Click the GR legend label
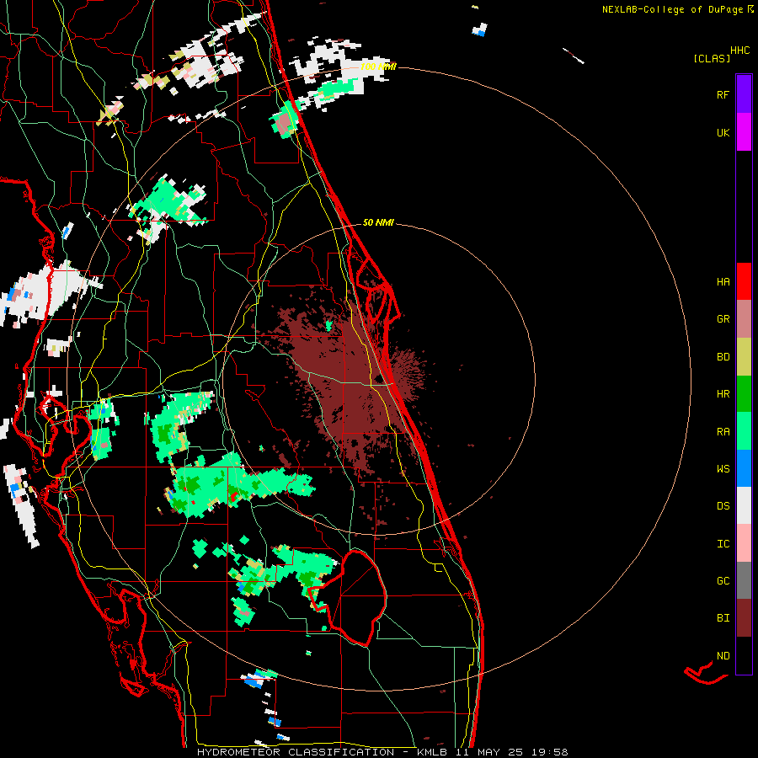Viewport: 758px width, 758px height. pos(723,319)
